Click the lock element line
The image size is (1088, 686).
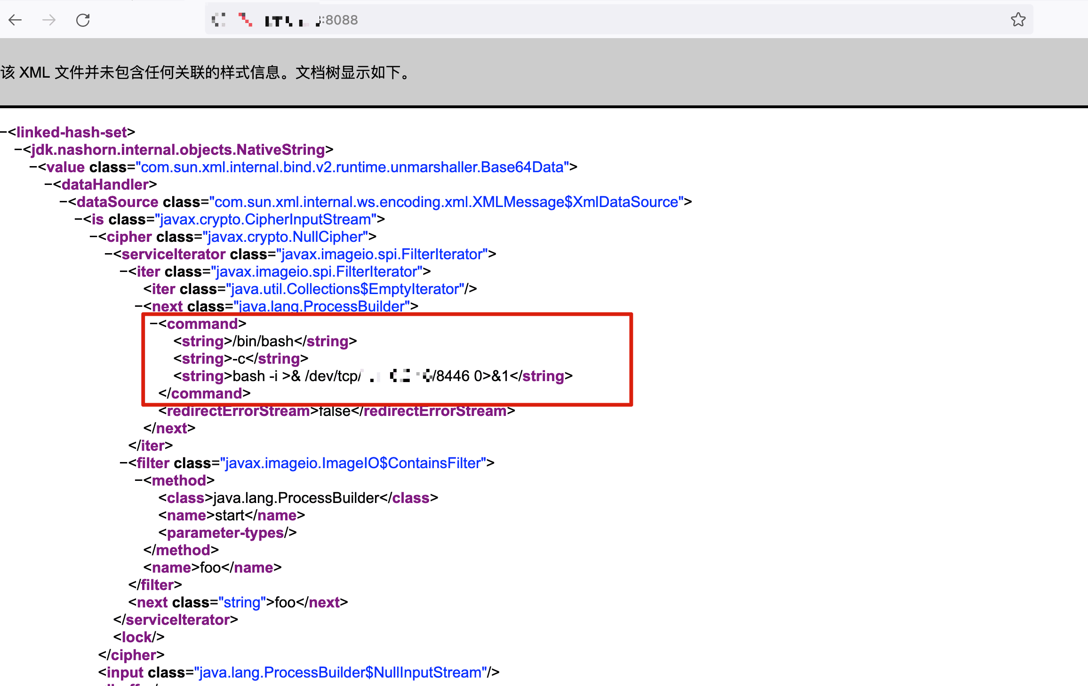pyautogui.click(x=139, y=637)
